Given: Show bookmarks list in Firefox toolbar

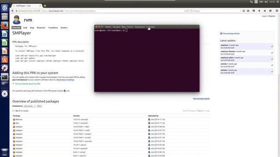Looking at the screenshot, I should 248,11.
